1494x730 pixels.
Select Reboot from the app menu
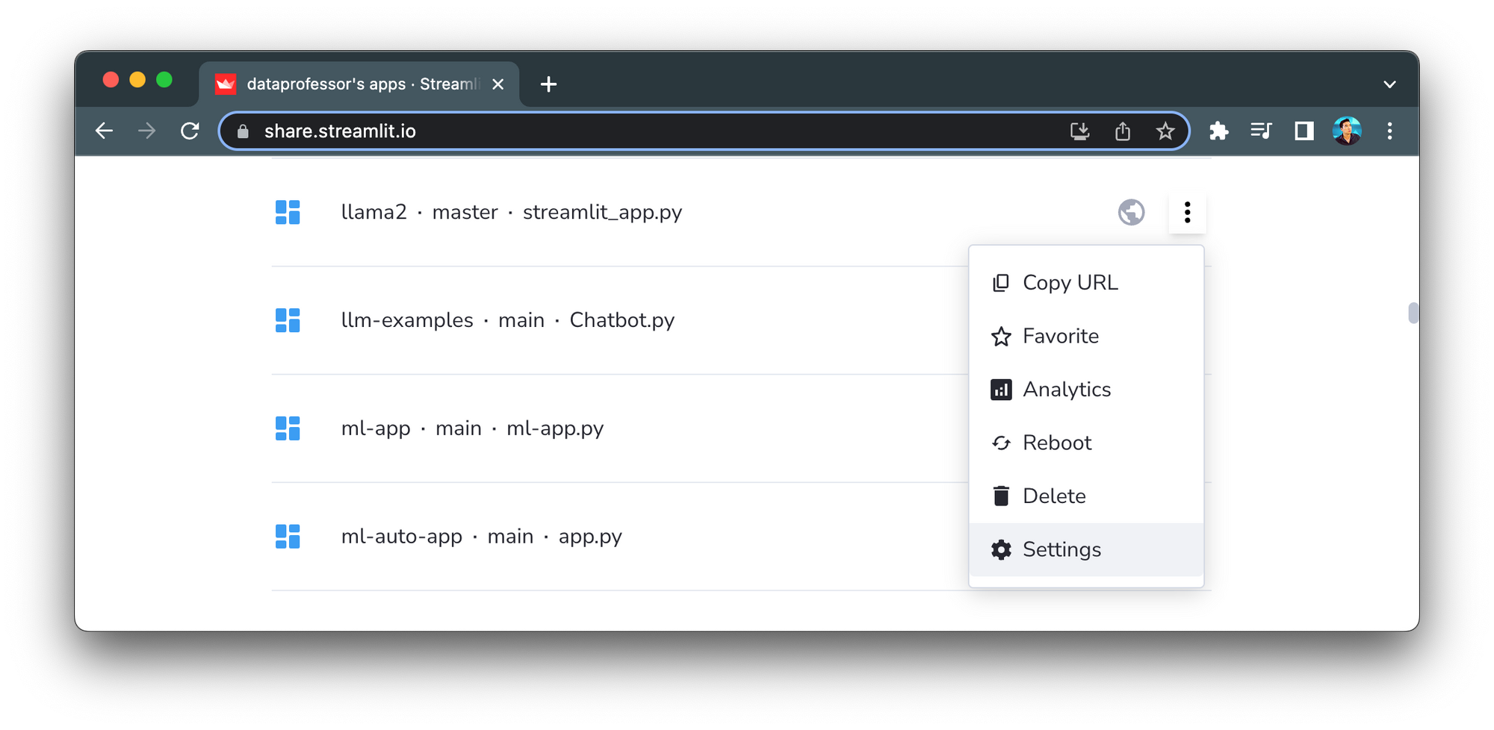tap(1056, 443)
